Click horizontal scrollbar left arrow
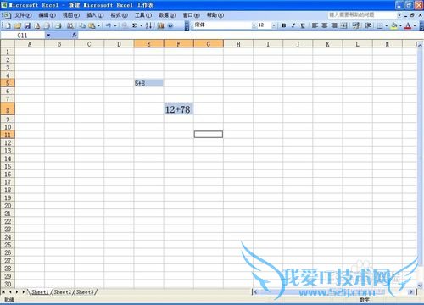424x305 pixels. 255,291
